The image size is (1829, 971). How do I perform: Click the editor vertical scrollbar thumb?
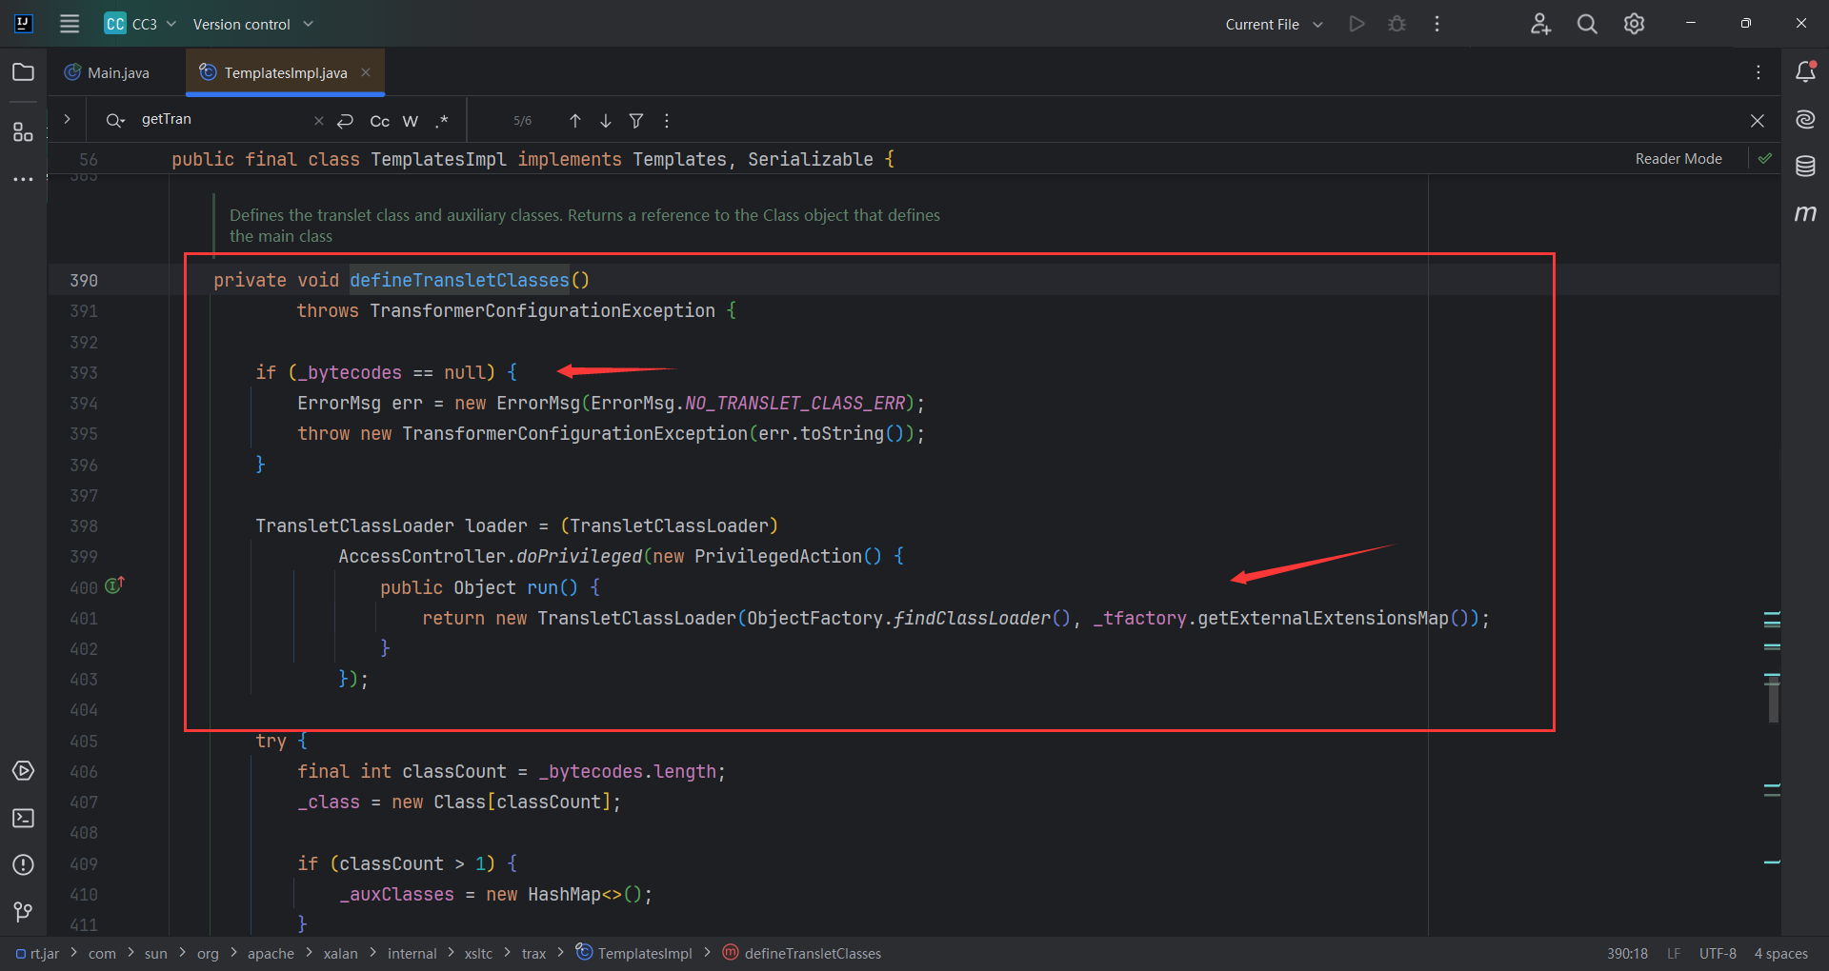(1773, 701)
